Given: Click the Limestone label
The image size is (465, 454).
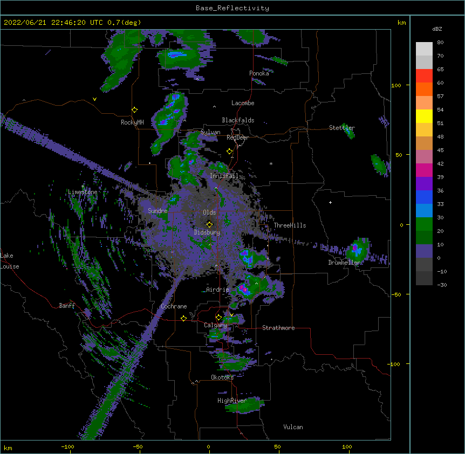Looking at the screenshot, I should click(83, 192).
